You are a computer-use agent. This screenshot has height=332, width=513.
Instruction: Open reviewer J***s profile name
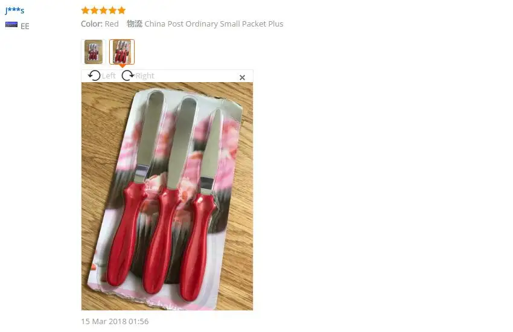(x=14, y=10)
